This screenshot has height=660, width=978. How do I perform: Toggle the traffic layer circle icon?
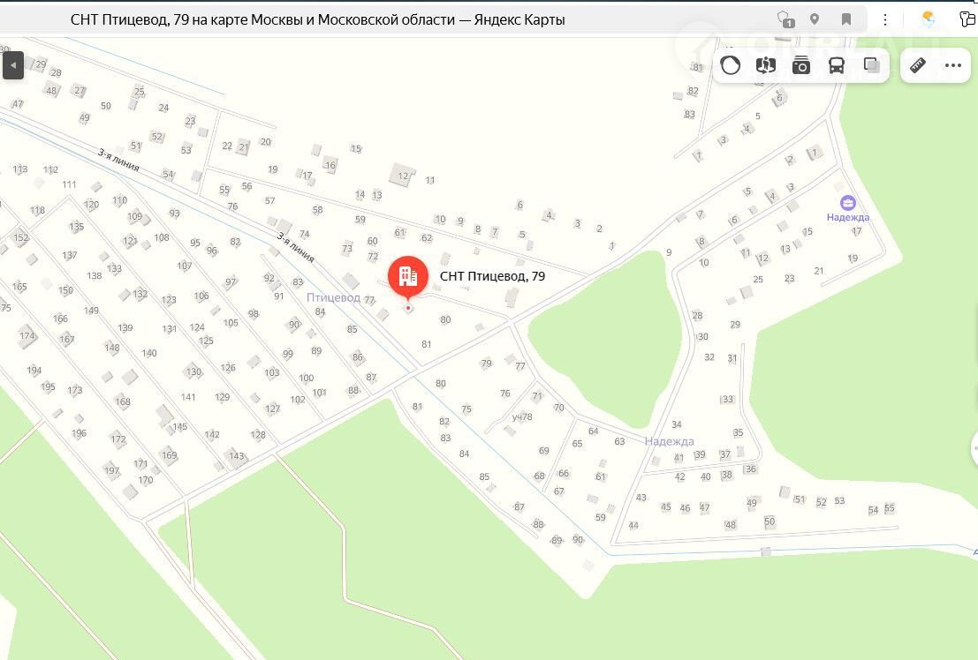click(x=731, y=64)
